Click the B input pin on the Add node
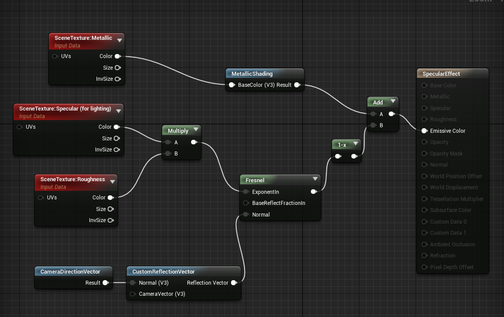This screenshot has width=504, height=317. point(373,125)
